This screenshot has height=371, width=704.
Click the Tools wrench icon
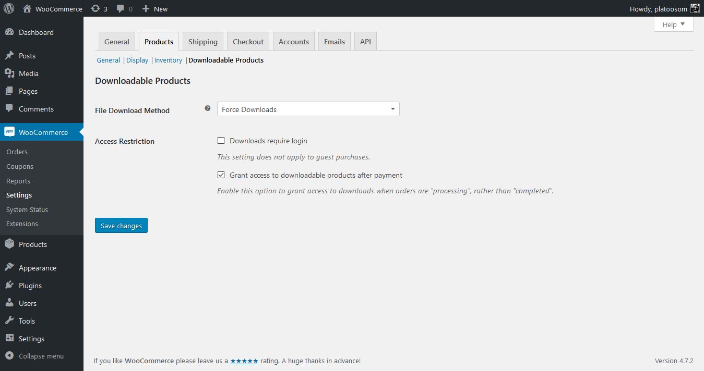click(9, 321)
